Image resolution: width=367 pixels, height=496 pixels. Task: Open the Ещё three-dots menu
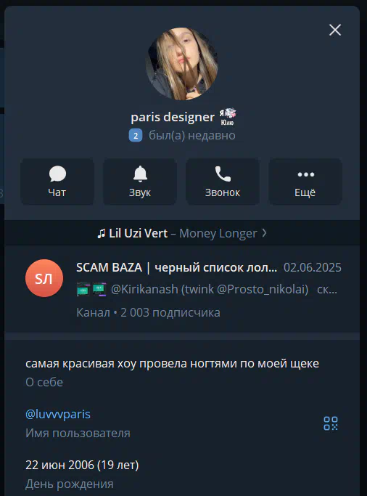coord(305,182)
